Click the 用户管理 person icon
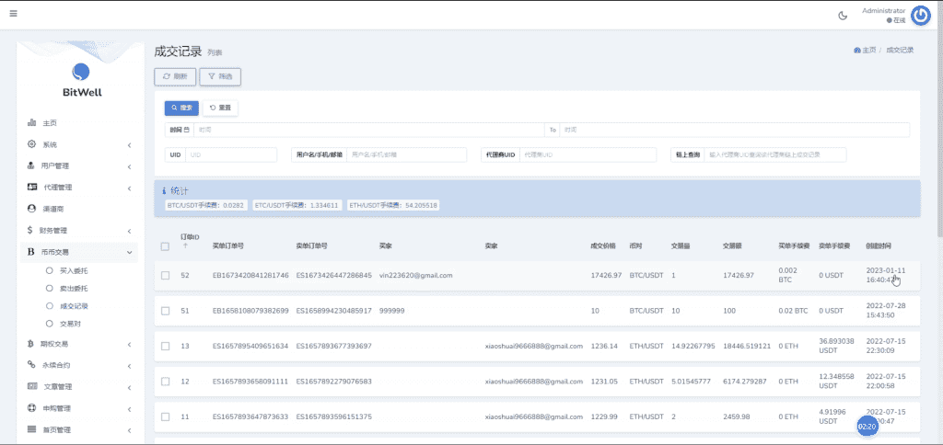The height and width of the screenshot is (445, 943). click(x=31, y=165)
